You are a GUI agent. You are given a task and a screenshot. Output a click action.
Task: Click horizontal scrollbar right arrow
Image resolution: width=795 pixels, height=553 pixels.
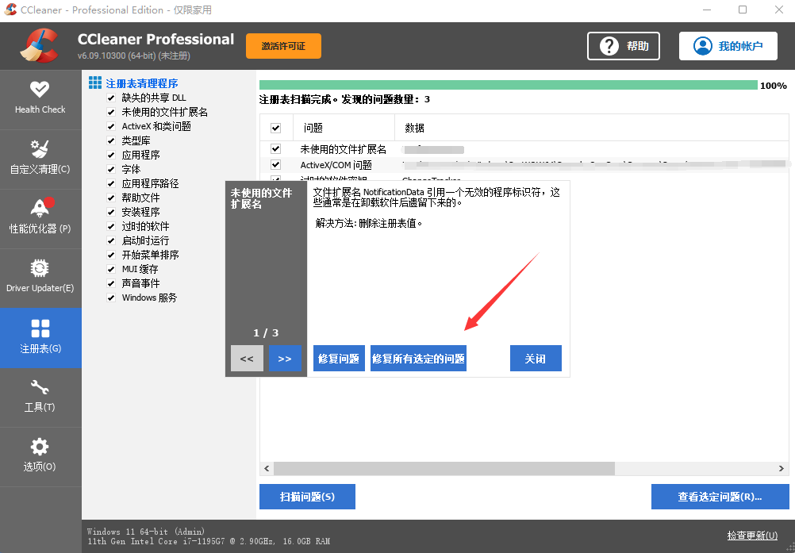click(782, 468)
